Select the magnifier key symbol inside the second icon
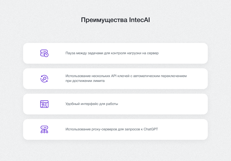Image resolution: width=231 pixels, height=161 pixels. 44,79
